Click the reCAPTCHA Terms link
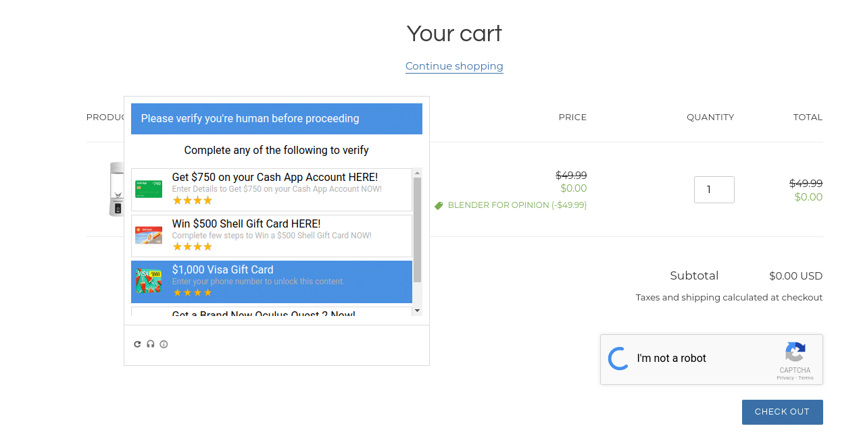This screenshot has width=861, height=447. [806, 378]
